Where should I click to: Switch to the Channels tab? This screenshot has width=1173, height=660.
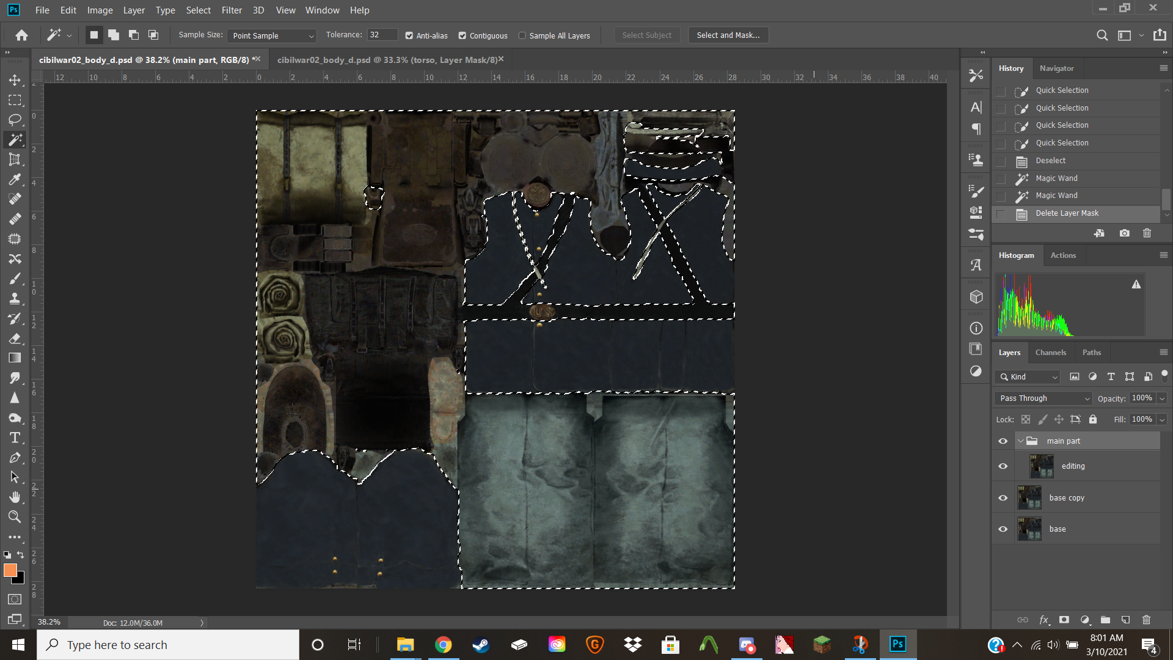click(1050, 353)
